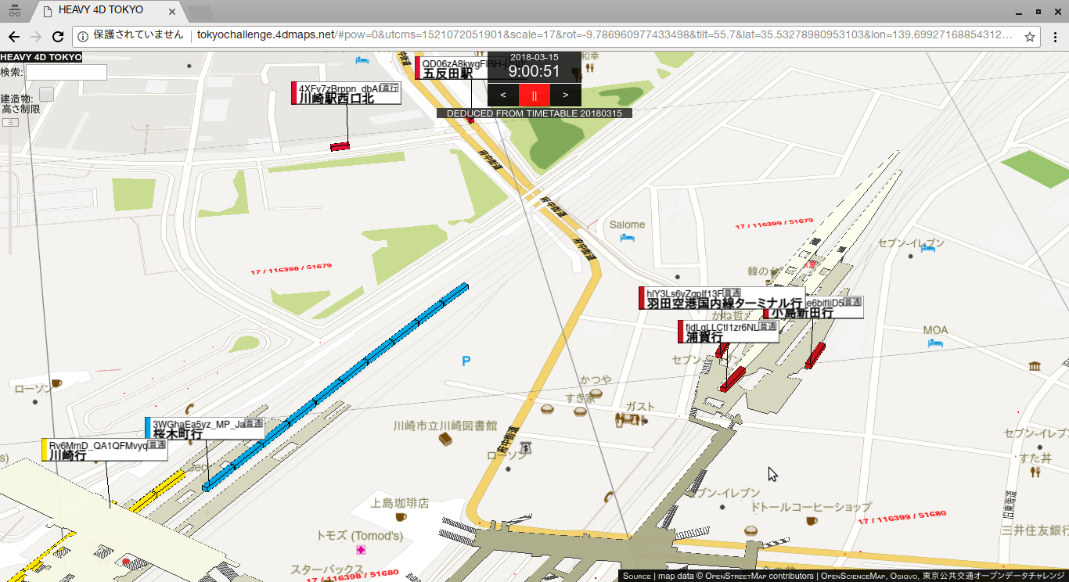Open the 東京公共交通オープンデータチャレンジ link

click(x=994, y=576)
